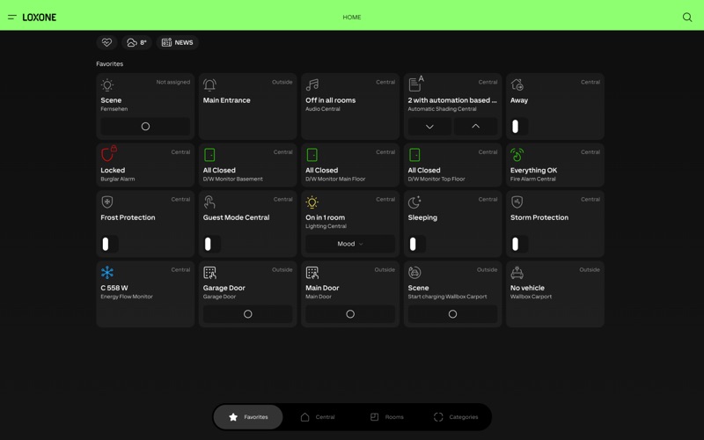Click the LOXONE logo
The height and width of the screenshot is (440, 704).
tap(39, 18)
